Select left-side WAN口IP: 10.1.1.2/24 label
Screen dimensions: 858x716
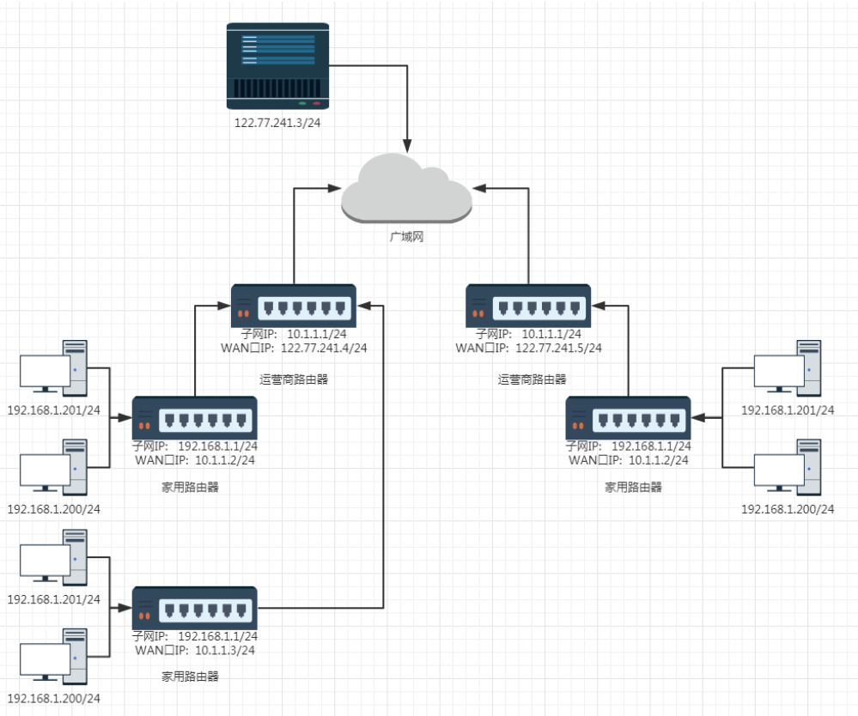pos(195,460)
